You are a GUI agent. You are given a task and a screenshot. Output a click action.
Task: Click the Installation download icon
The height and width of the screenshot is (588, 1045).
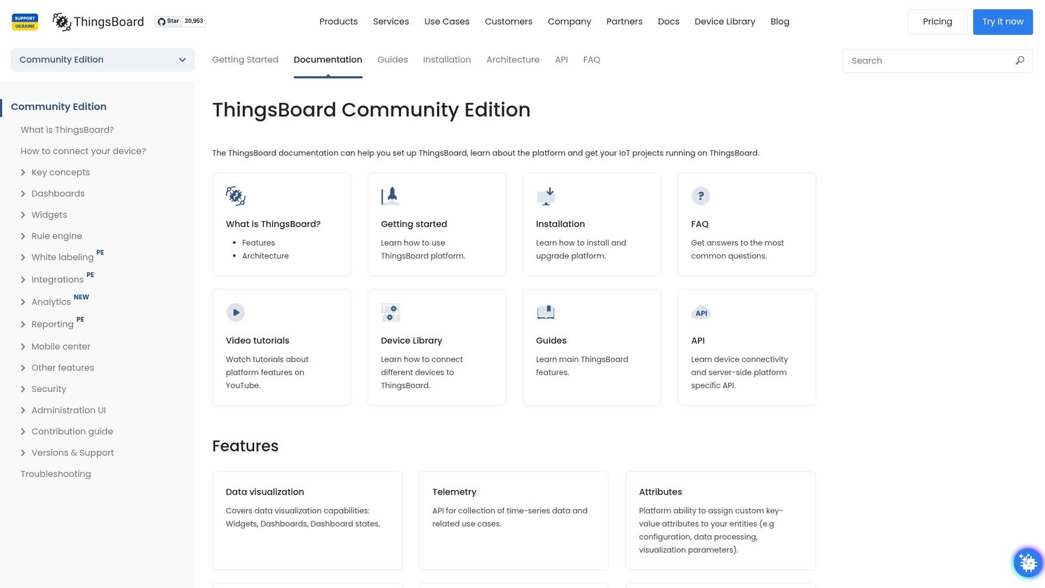pyautogui.click(x=545, y=195)
